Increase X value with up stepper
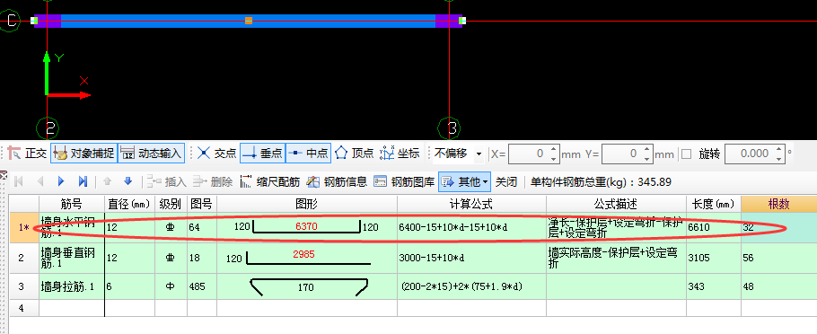The width and height of the screenshot is (817, 334). (x=554, y=150)
